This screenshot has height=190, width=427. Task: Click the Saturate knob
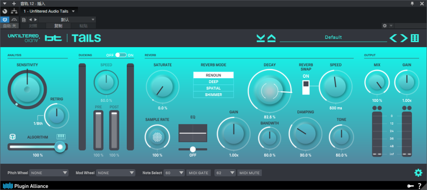point(163,87)
